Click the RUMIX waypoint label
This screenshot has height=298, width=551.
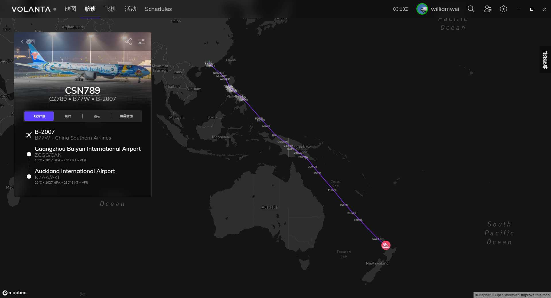tap(352, 213)
